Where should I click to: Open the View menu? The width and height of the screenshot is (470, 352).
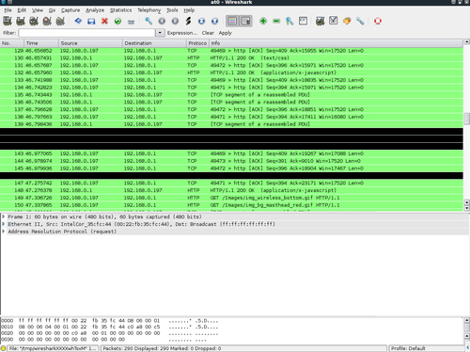coord(38,10)
